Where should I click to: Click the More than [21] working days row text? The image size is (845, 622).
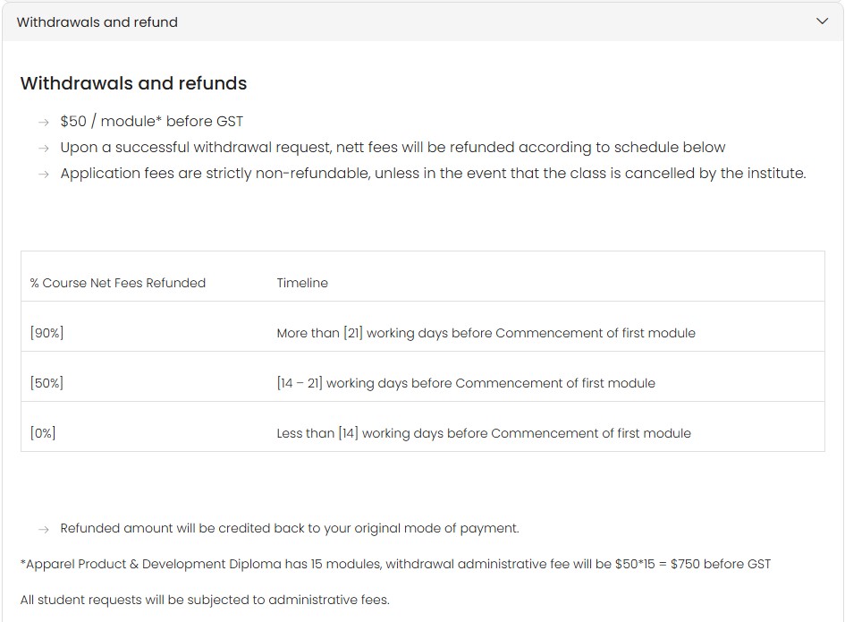point(486,333)
